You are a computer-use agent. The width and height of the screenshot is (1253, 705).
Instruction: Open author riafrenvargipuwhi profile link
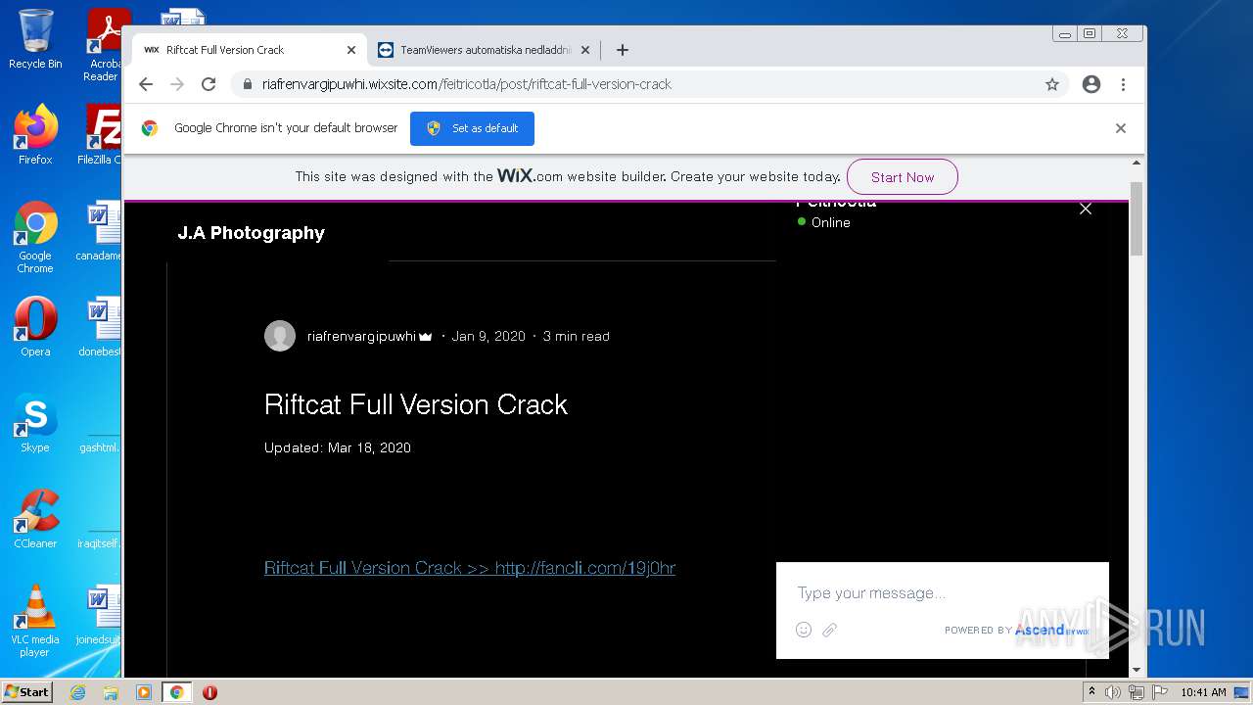point(361,336)
